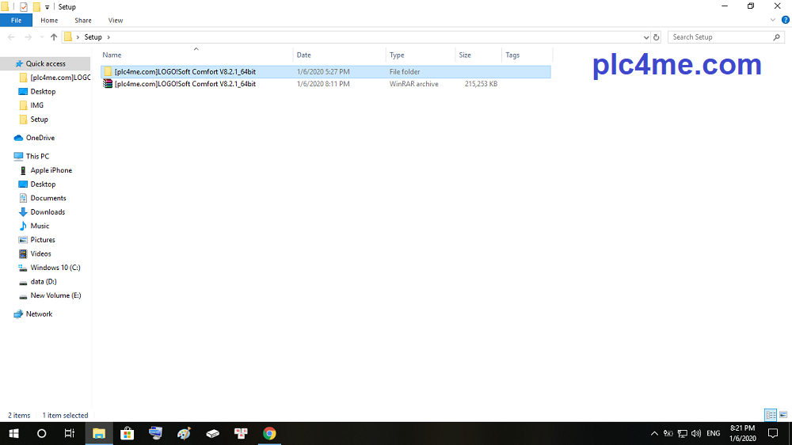Image resolution: width=792 pixels, height=445 pixels.
Task: Open Google Chrome from the taskbar
Action: tap(269, 433)
